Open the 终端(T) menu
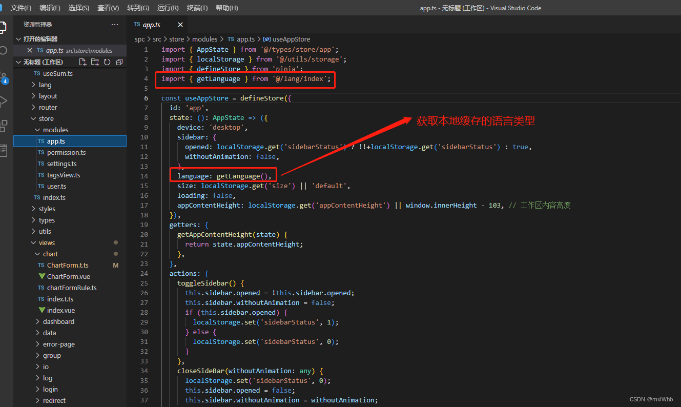This screenshot has width=681, height=407. [197, 8]
